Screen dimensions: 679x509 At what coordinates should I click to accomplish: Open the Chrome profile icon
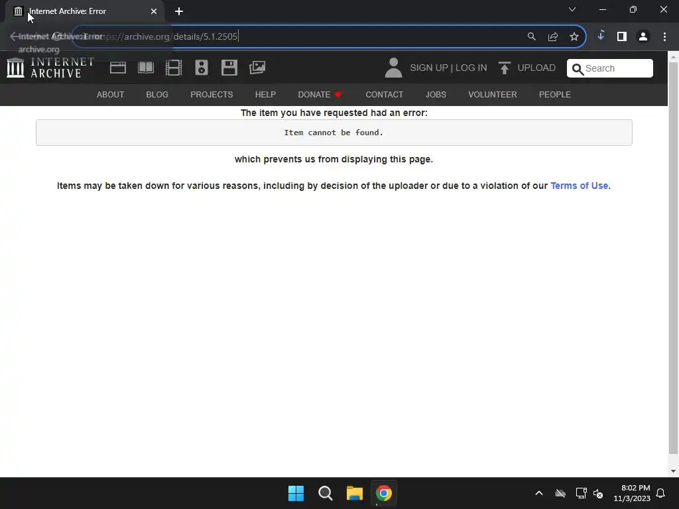point(643,36)
